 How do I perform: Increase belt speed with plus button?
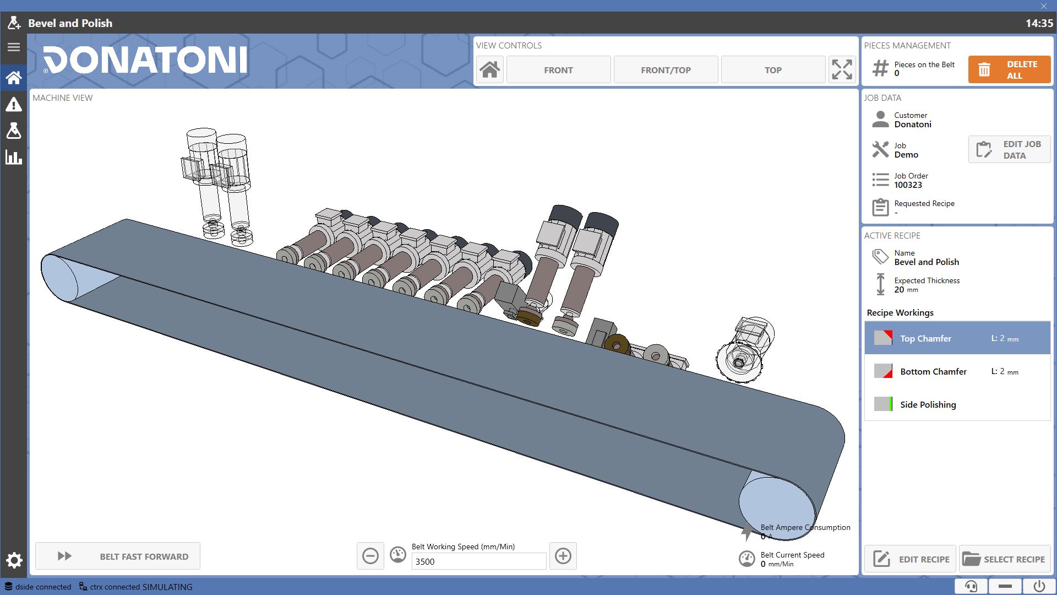pyautogui.click(x=563, y=556)
